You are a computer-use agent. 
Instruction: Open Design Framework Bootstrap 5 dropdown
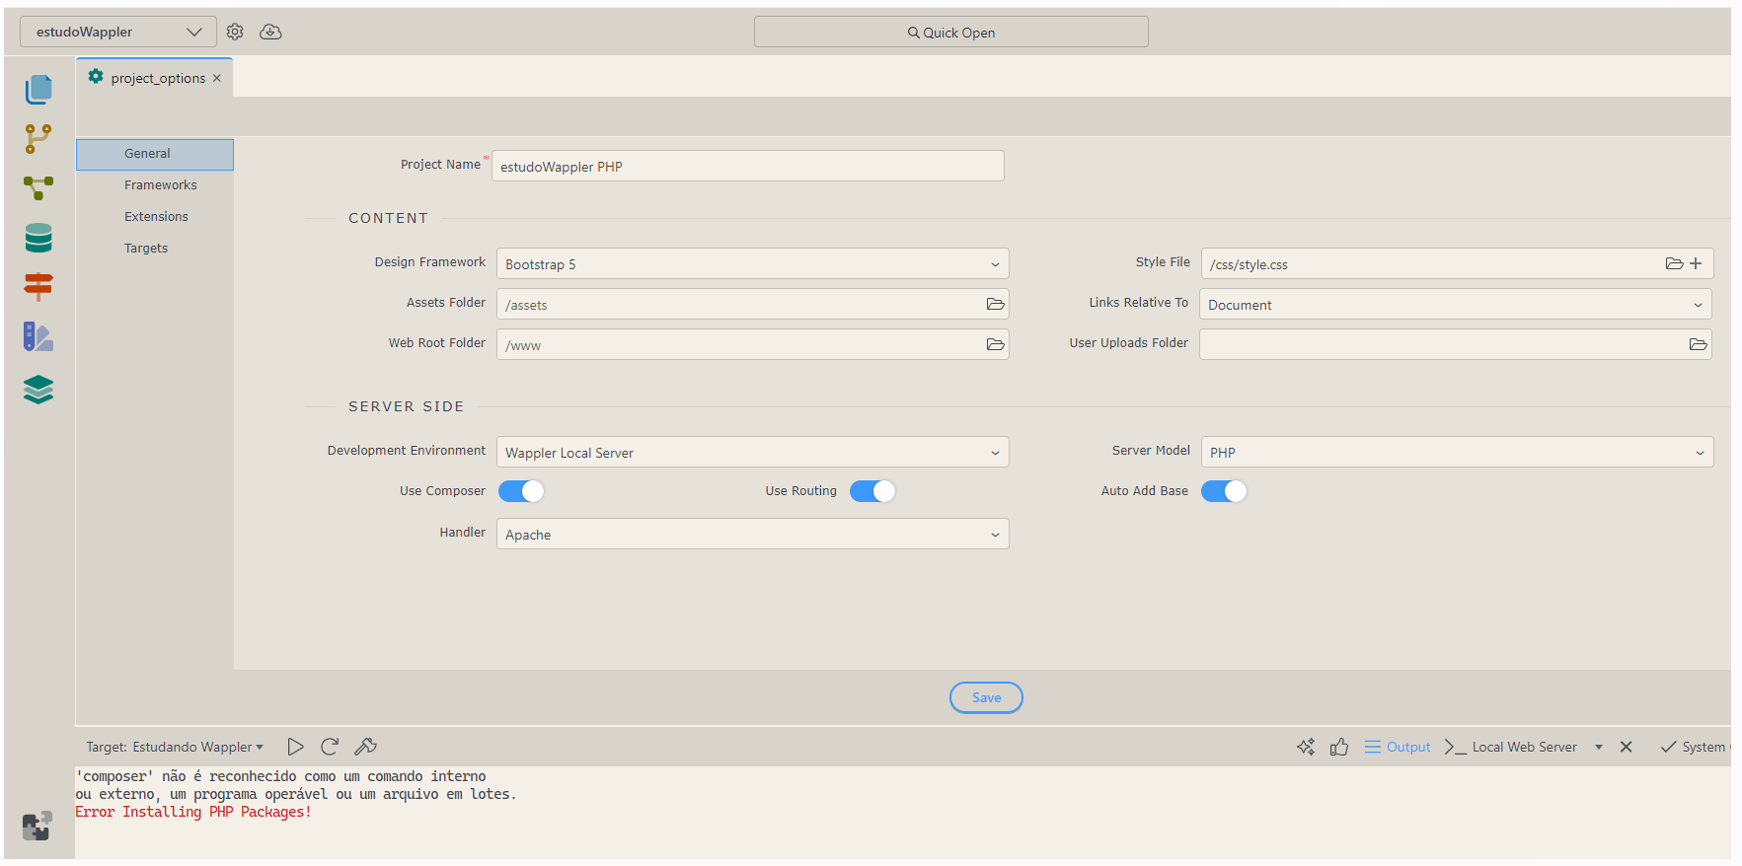(x=753, y=263)
